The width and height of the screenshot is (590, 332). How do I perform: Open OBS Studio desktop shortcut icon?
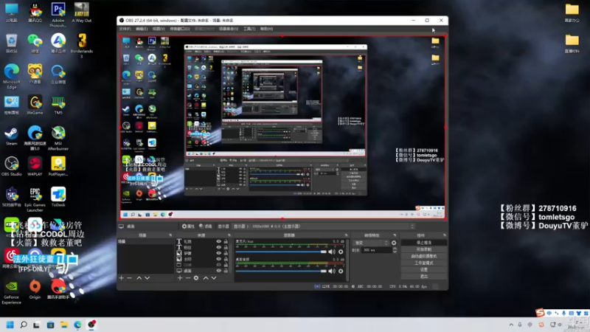tap(12, 167)
